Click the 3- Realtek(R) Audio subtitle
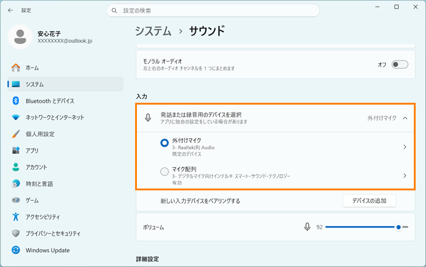This screenshot has height=267, width=426. (193, 147)
